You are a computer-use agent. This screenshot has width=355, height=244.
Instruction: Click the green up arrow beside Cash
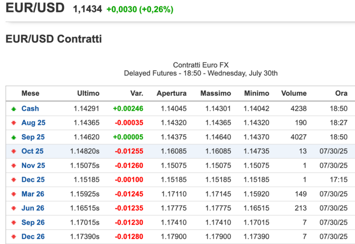[14, 108]
